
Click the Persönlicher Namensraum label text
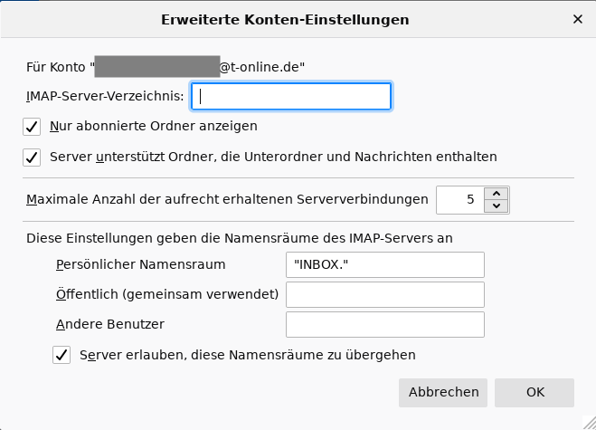(139, 264)
